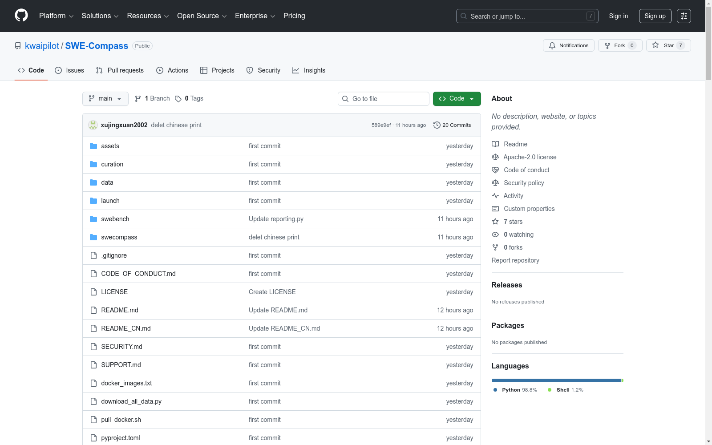The height and width of the screenshot is (445, 712).
Task: Switch to the Security tab
Action: click(x=263, y=70)
